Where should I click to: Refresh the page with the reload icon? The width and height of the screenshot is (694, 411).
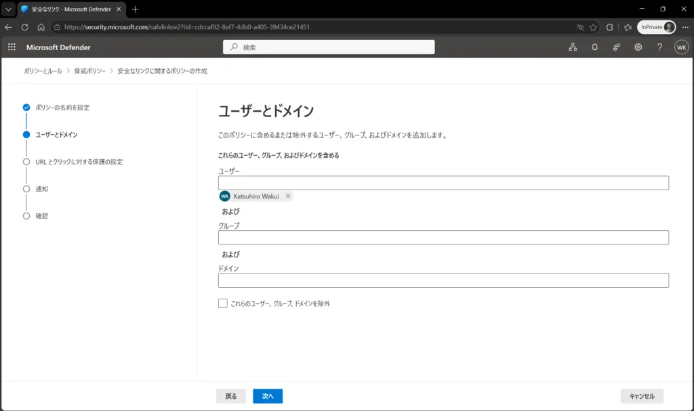tap(25, 27)
